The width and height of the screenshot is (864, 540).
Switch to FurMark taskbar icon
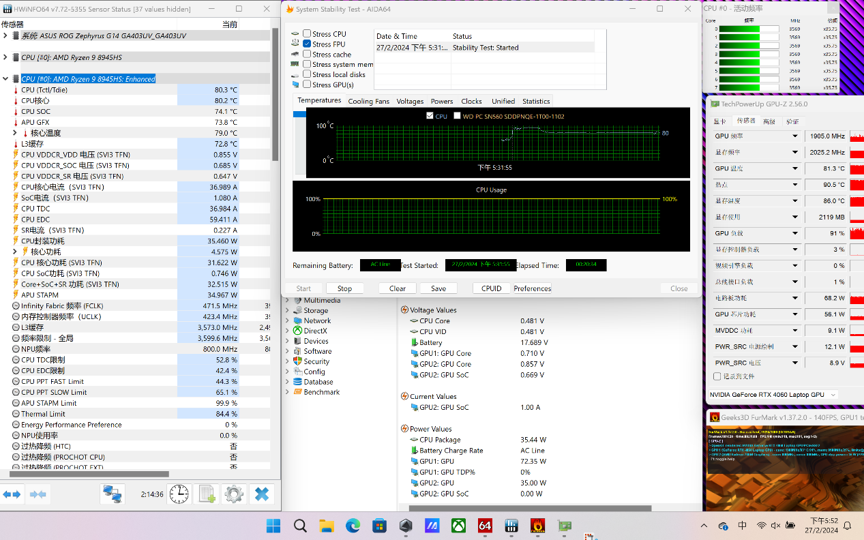(538, 526)
